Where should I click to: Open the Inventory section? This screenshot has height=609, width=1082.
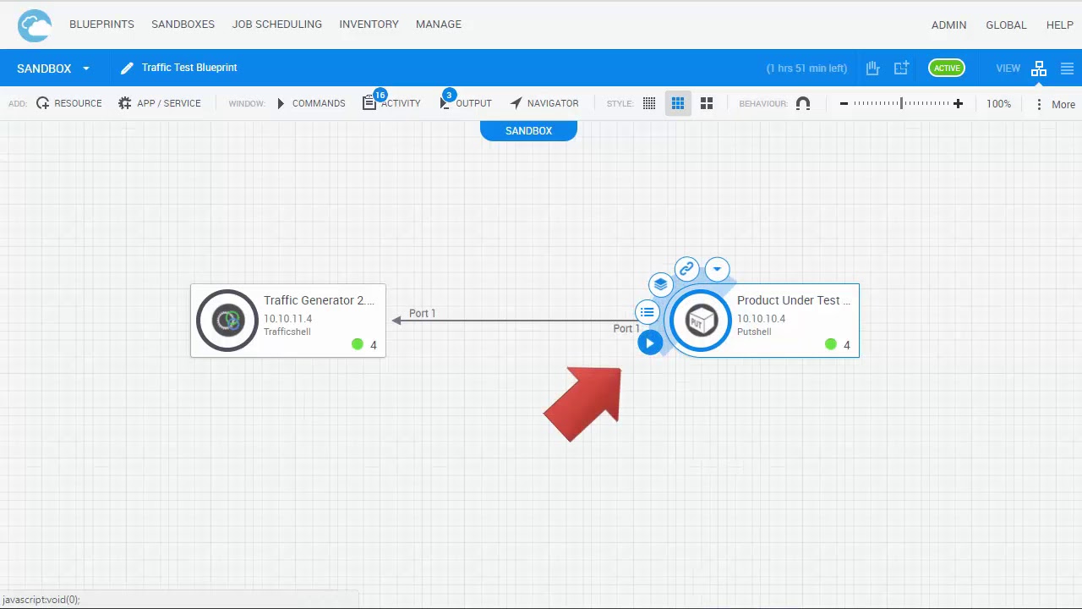coord(369,25)
